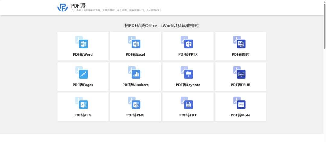Click the PDF派 logo icon in header
The height and width of the screenshot is (142, 326).
[62, 7]
